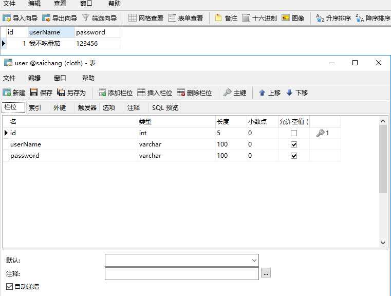This screenshot has height=296, width=391.
Task: Select data cell 我不吃番茄
Action: pyautogui.click(x=51, y=43)
